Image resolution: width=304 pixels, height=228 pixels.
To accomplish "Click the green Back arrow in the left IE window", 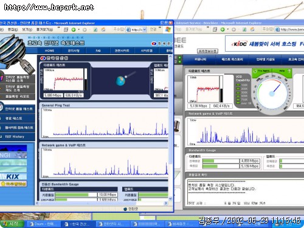I will tap(74, 30).
